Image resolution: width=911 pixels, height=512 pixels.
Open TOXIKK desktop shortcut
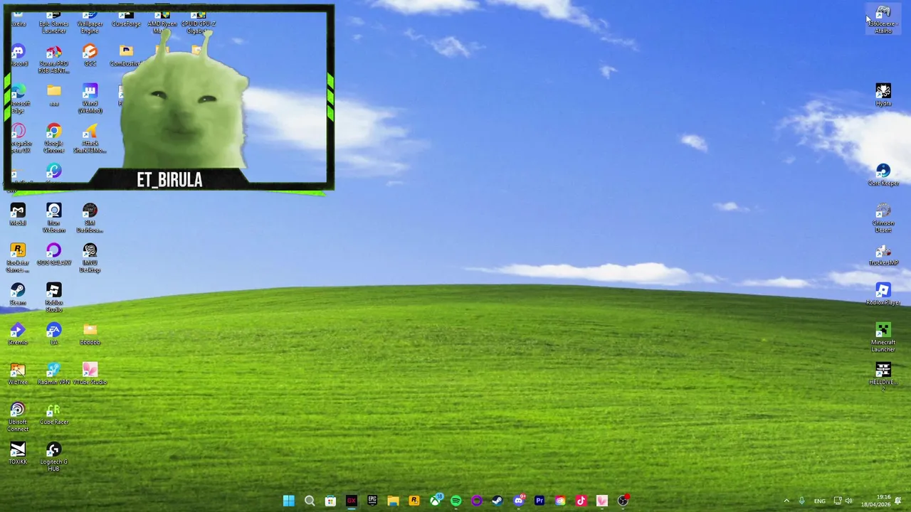point(18,454)
